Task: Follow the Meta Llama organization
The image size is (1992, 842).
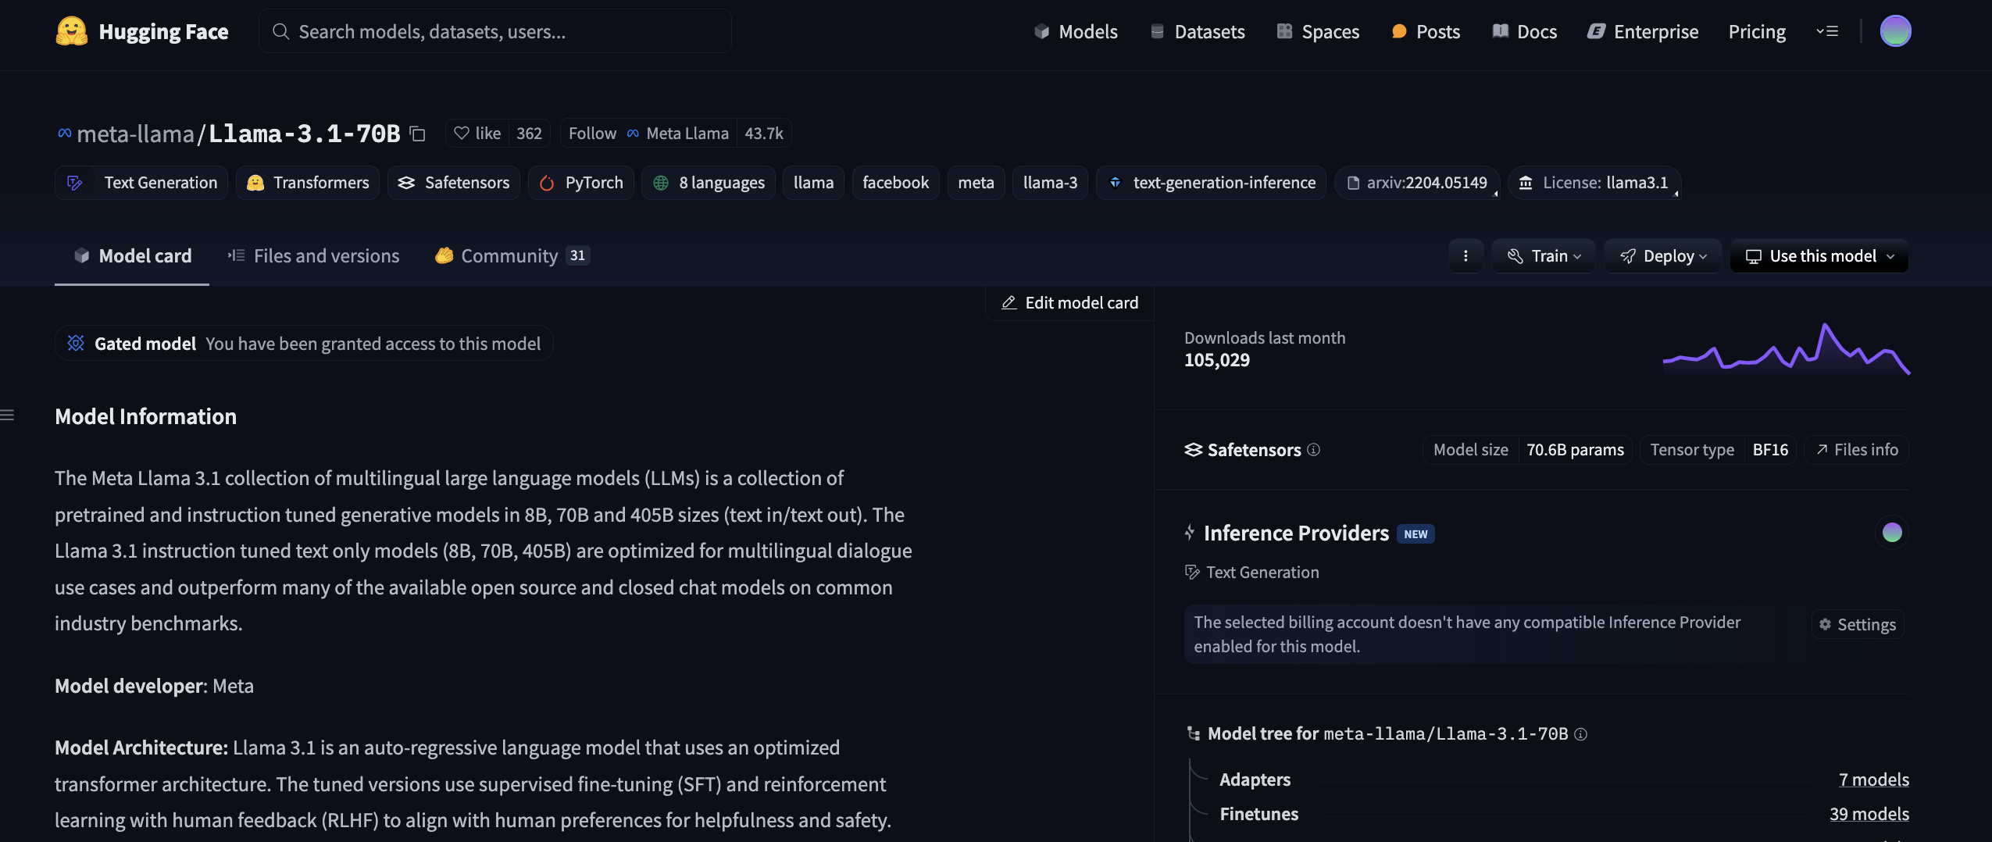Action: 592,134
